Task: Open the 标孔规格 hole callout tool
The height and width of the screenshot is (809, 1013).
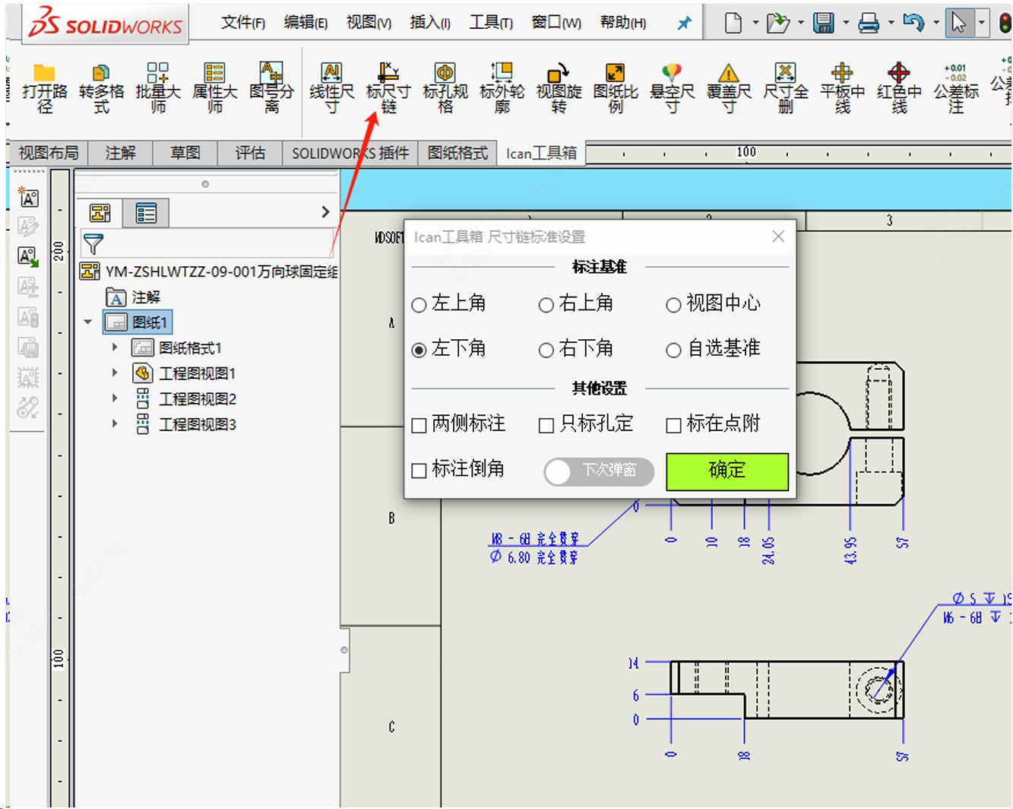Action: (x=445, y=87)
